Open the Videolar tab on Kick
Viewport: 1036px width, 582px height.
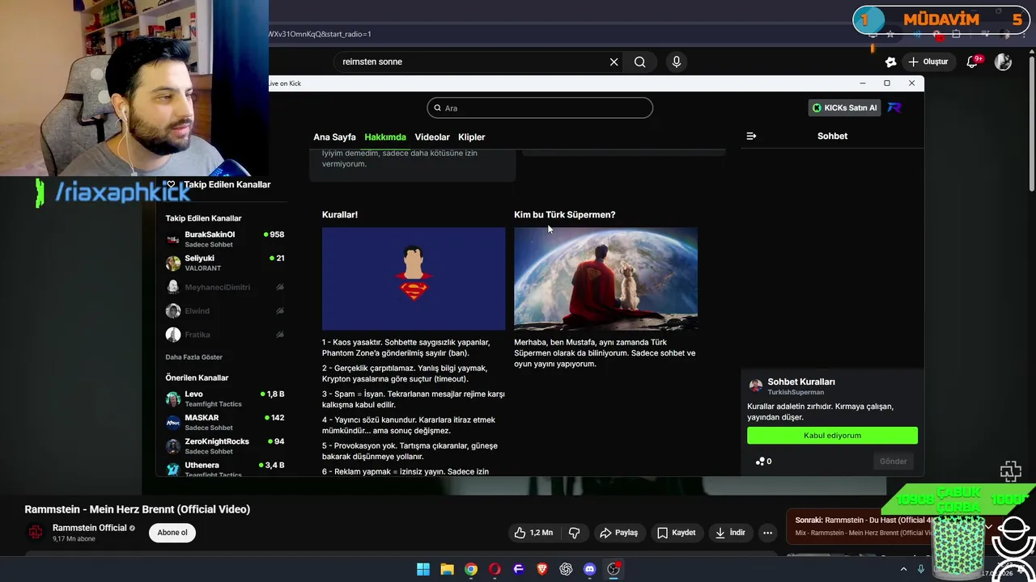click(x=432, y=137)
